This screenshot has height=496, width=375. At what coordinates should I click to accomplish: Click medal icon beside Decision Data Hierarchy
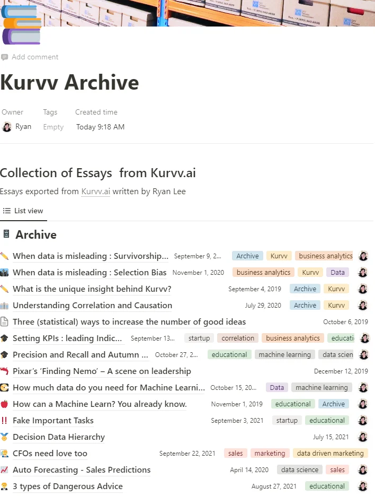4,437
